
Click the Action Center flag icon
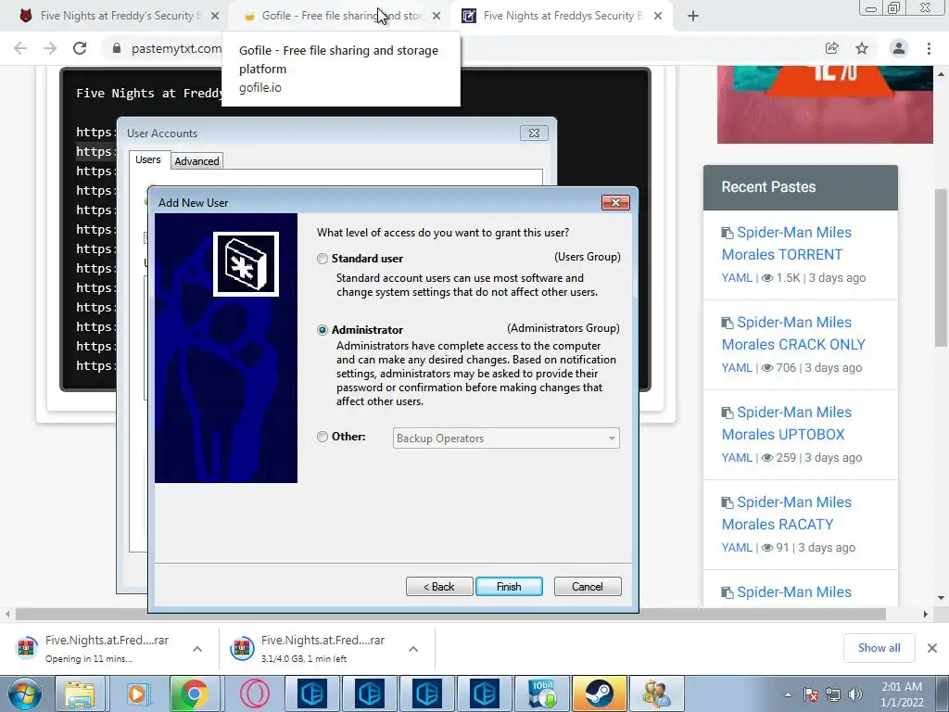coord(811,694)
